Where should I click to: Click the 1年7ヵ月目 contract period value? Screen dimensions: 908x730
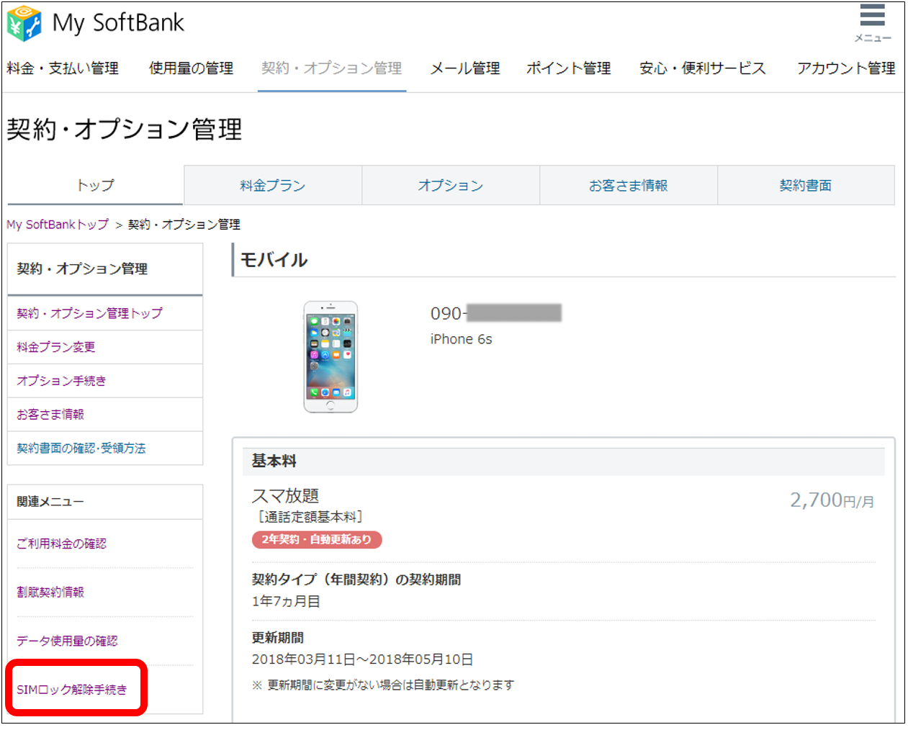(286, 601)
